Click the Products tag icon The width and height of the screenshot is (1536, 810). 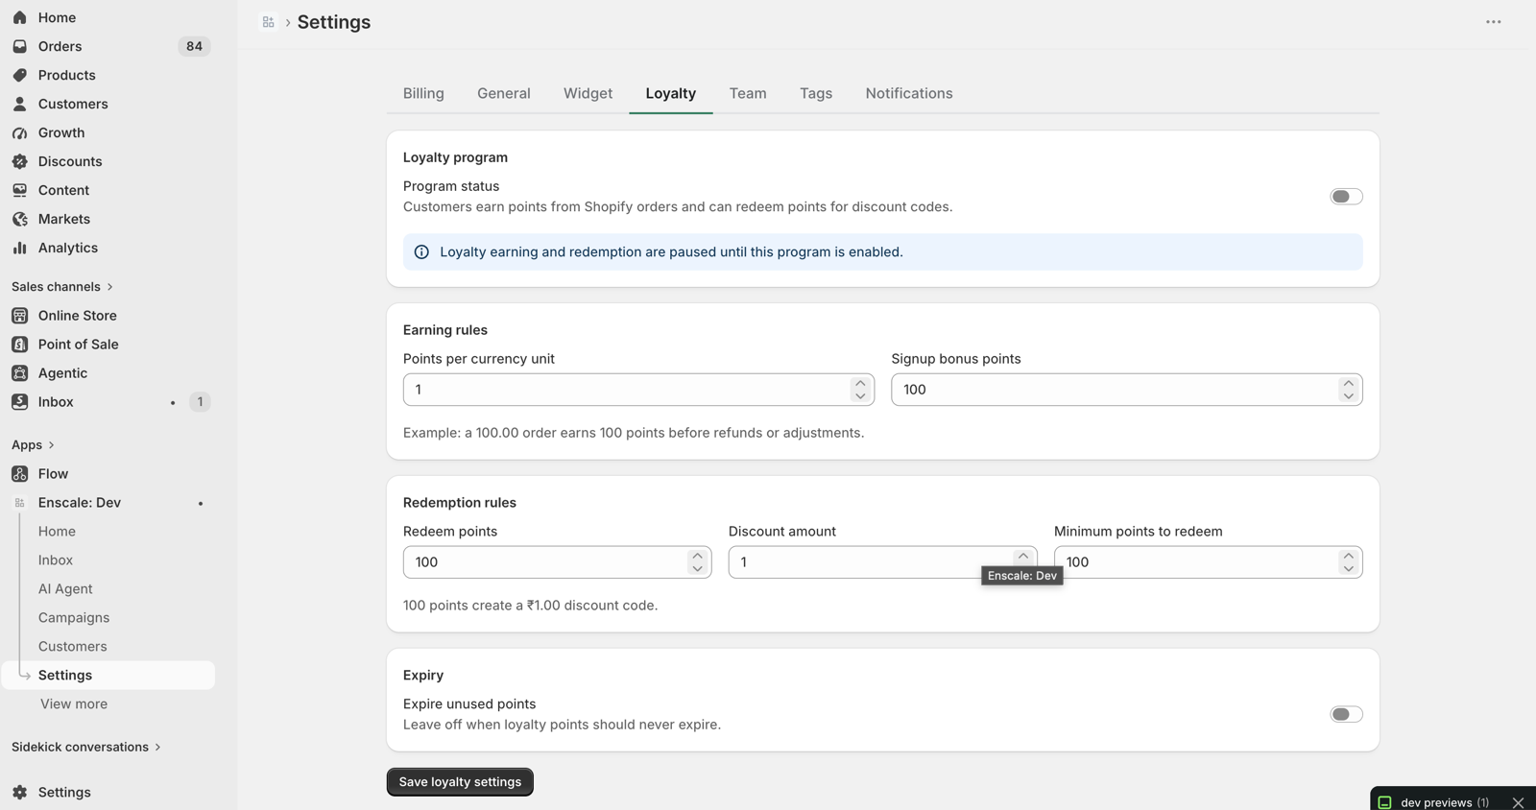[x=20, y=75]
